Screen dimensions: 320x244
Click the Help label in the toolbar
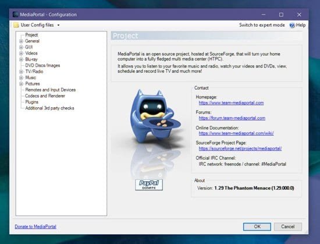[x=301, y=25]
